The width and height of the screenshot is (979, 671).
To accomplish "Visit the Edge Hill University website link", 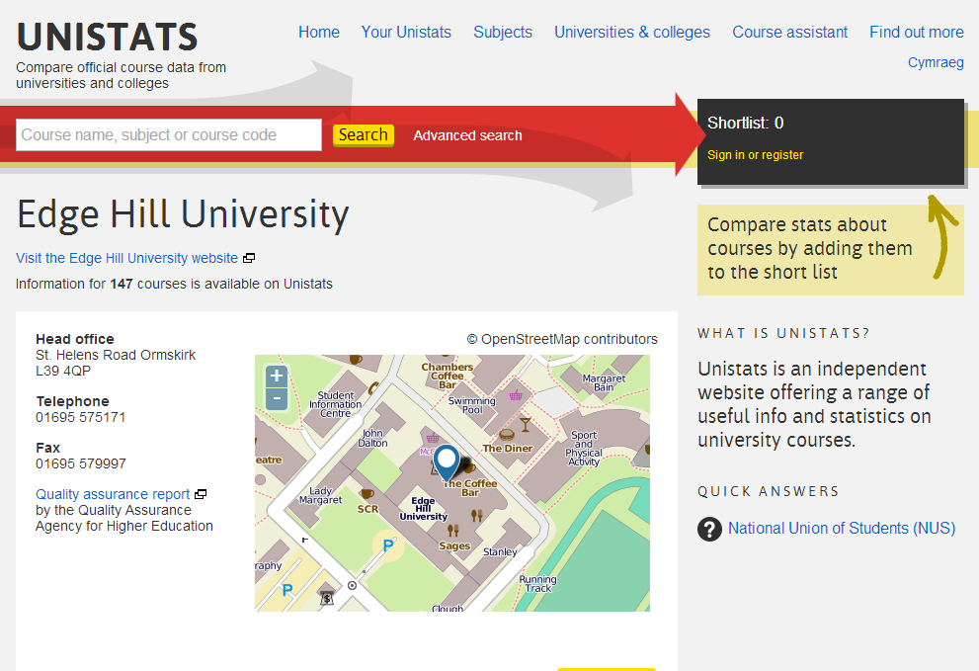I will (126, 258).
